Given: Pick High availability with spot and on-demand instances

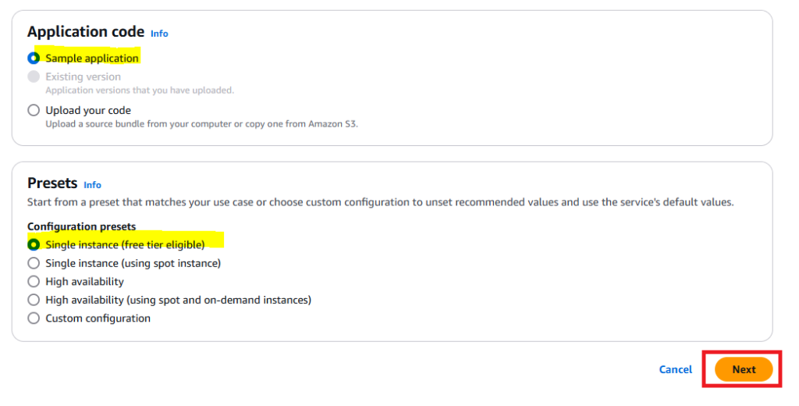Looking at the screenshot, I should point(34,300).
